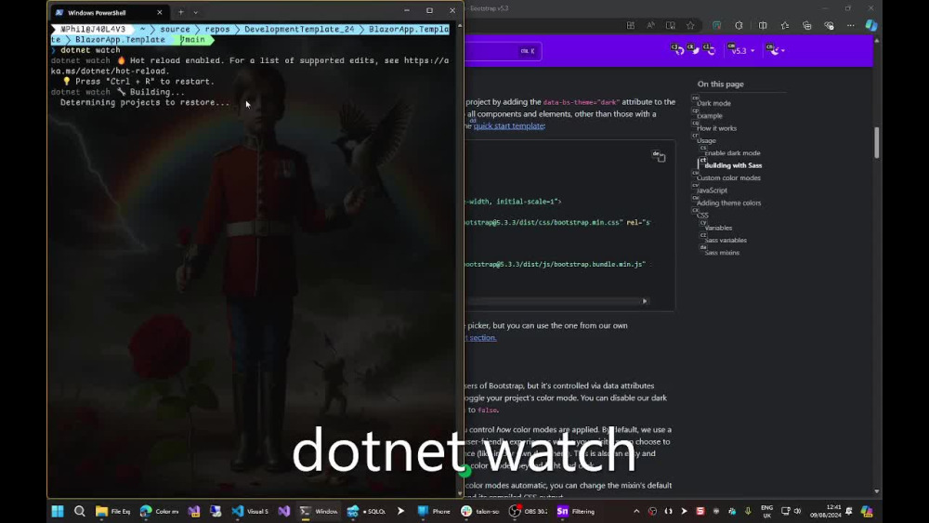The image size is (929, 523).
Task: Open Edge Settings and more menu
Action: pos(851,25)
